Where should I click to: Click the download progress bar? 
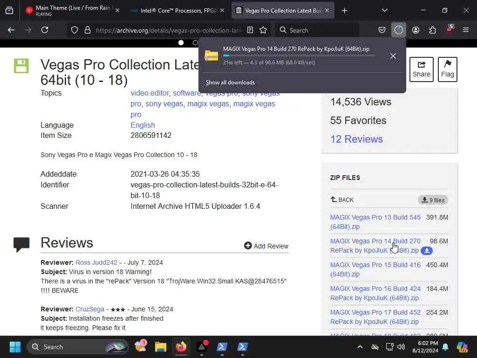299,56
